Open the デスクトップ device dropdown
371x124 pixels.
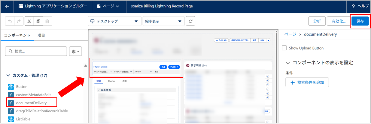point(114,21)
